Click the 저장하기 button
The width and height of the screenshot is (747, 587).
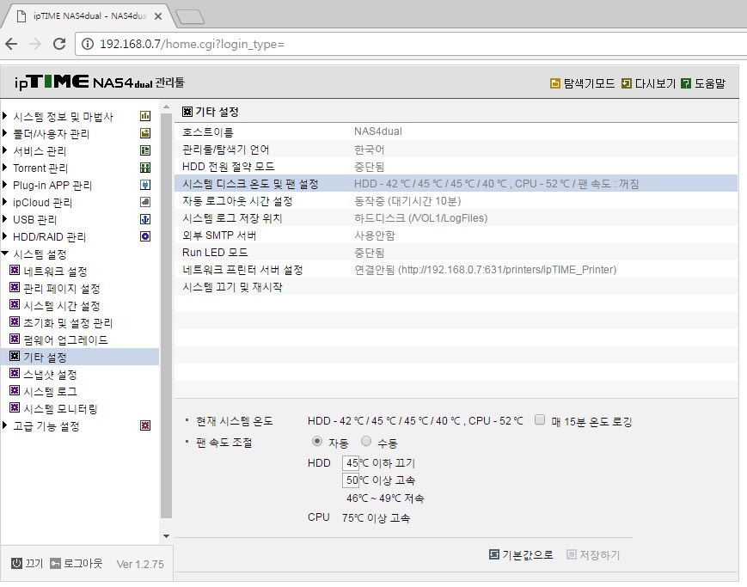point(593,554)
